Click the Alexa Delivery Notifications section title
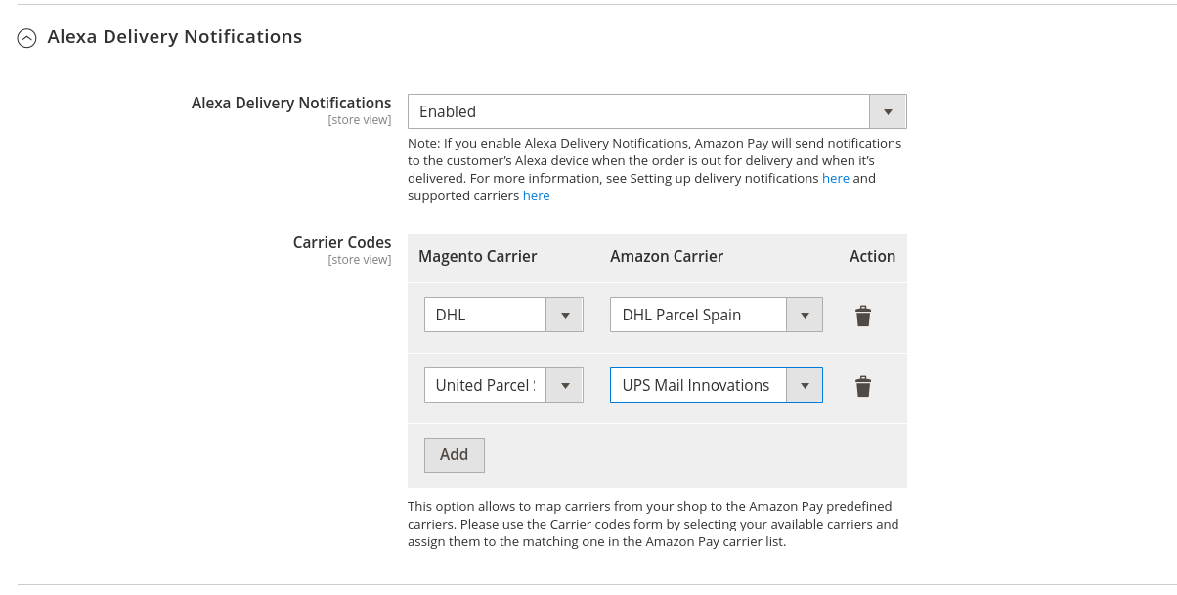1177x595 pixels. [x=175, y=37]
